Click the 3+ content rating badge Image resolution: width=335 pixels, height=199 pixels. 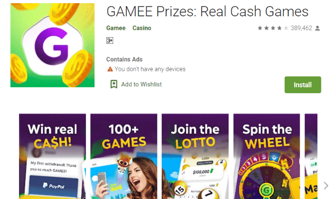tap(110, 40)
